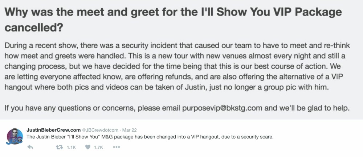View the 1.7K likes count

click(x=98, y=147)
